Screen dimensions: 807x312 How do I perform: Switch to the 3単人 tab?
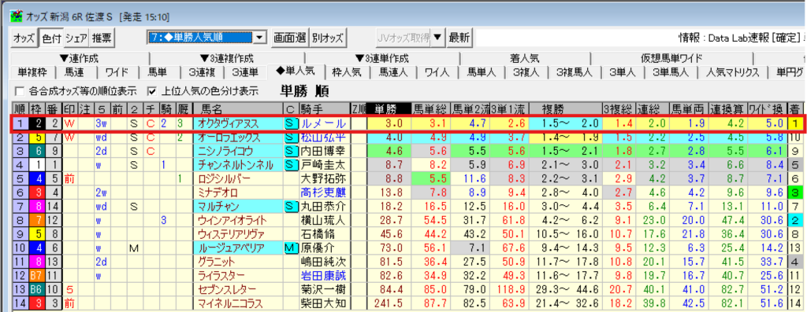(x=623, y=72)
